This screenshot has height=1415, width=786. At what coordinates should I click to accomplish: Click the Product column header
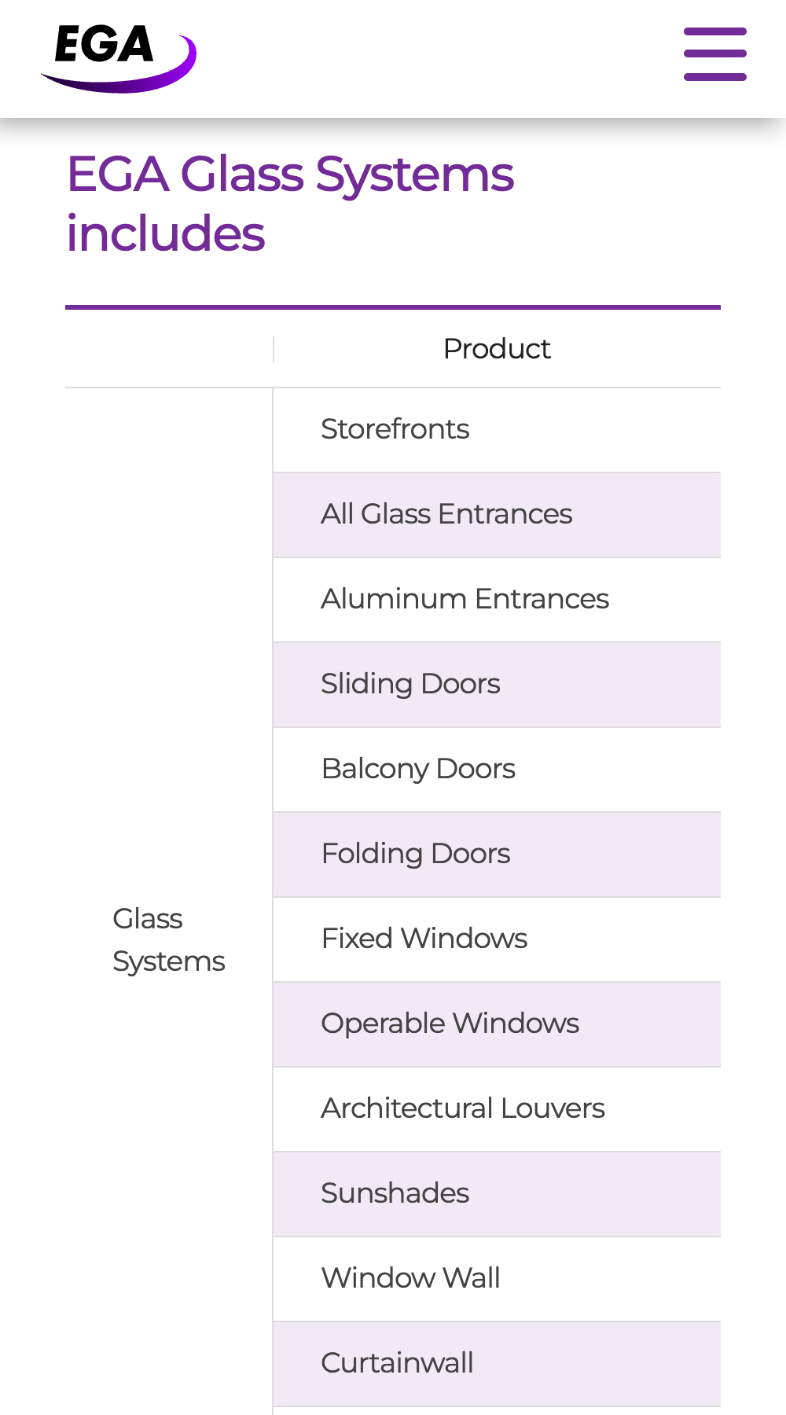click(497, 348)
